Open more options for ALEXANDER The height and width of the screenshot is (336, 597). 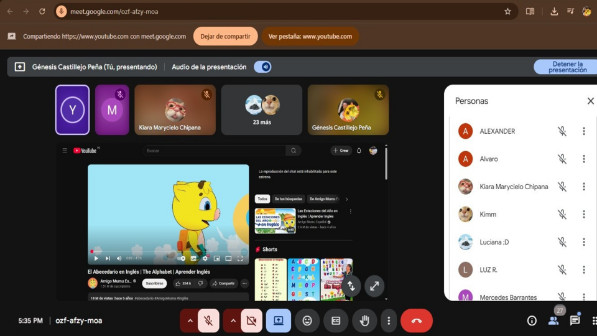point(583,131)
